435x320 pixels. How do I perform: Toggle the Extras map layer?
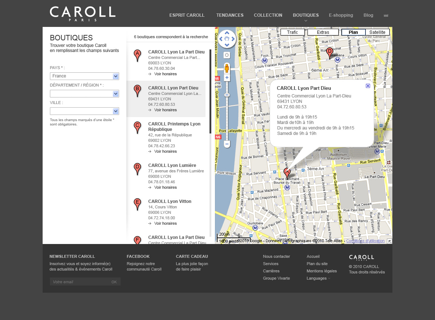tap(323, 32)
